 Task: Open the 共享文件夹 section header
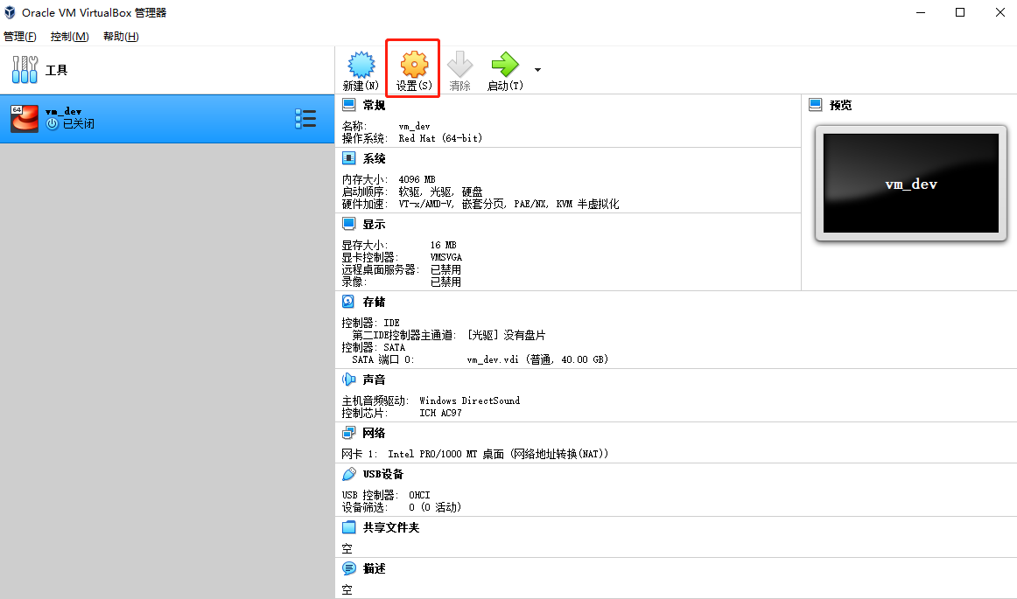[x=391, y=527]
